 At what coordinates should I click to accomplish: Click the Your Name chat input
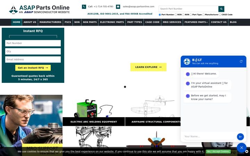209,137
